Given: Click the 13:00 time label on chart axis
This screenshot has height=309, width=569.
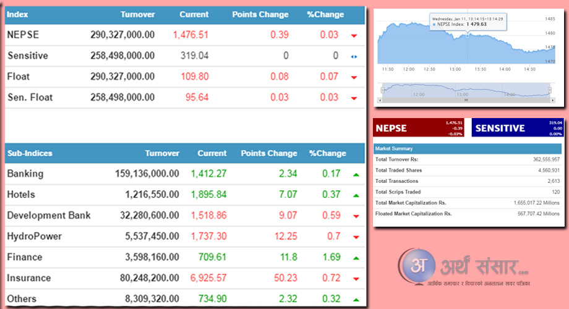Looking at the screenshot, I should pyautogui.click(x=455, y=69).
